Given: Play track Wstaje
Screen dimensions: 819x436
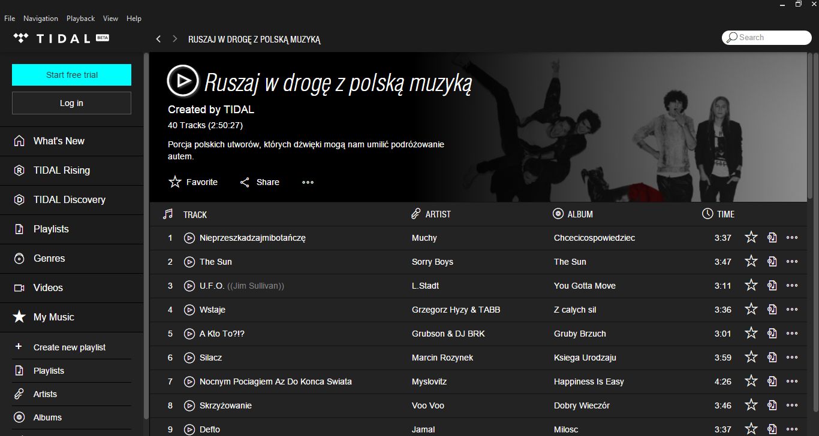Looking at the screenshot, I should point(189,310).
